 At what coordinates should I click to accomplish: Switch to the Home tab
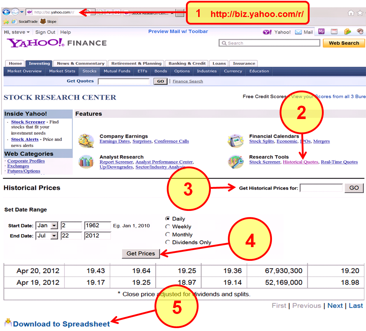point(16,64)
